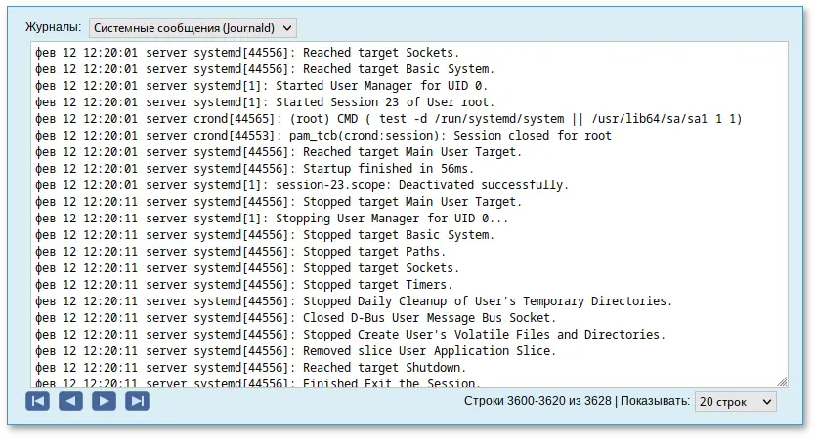Click the crond CMD sa1 log line
The image size is (816, 439).
(389, 119)
